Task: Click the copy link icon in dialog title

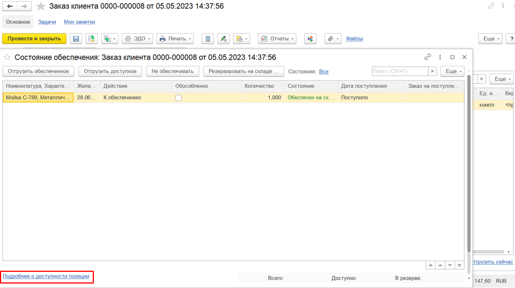Action: [428, 57]
